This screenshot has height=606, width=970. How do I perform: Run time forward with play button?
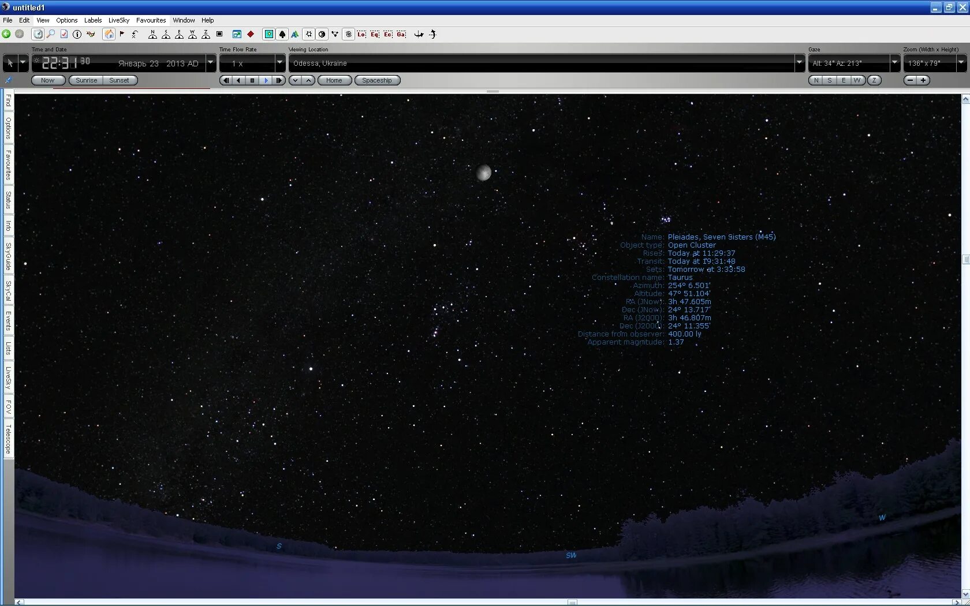[x=266, y=80]
